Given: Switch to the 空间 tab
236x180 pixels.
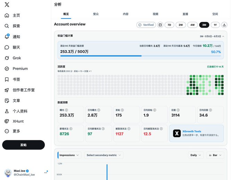Looking at the screenshot, I should 215,14.
